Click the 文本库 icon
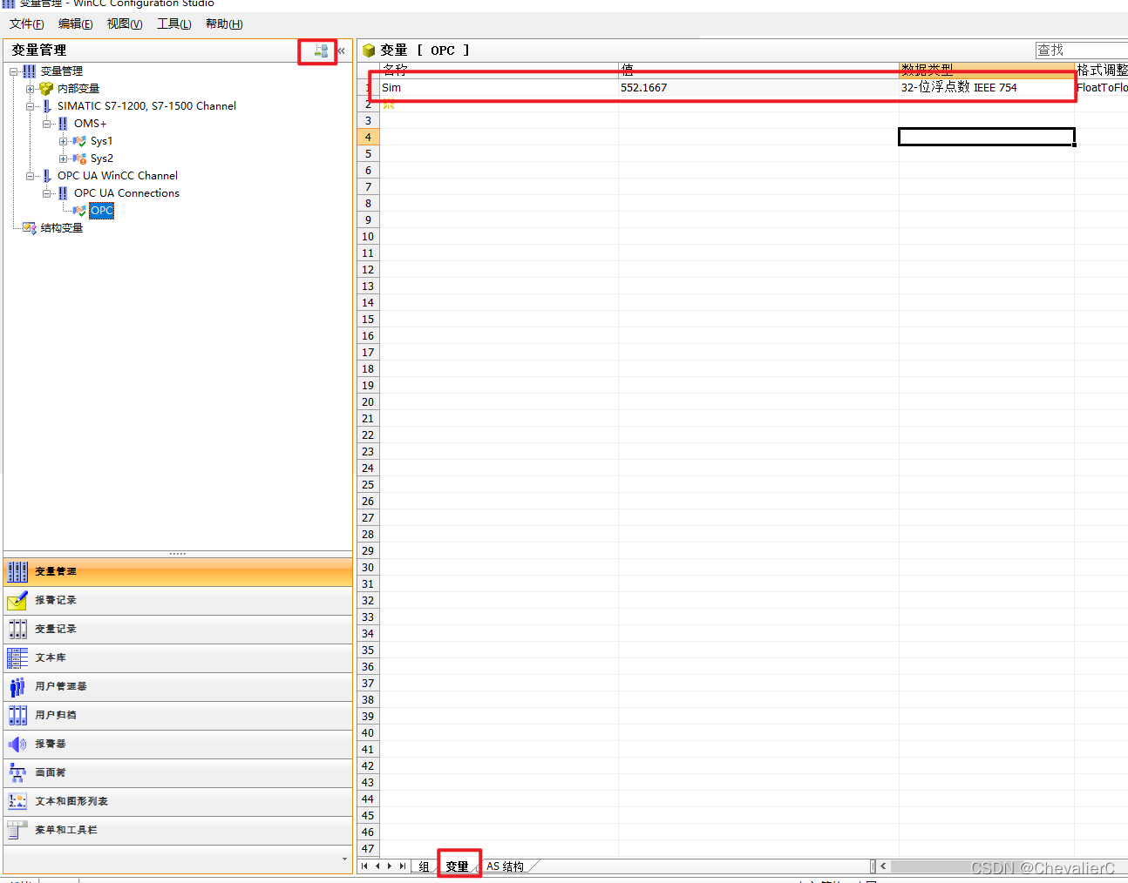 (17, 658)
